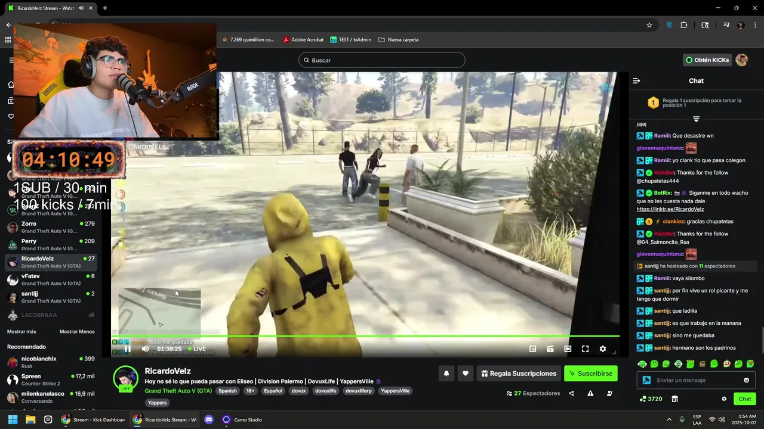
Task: Click Mostrar más in the sidebar
Action: pos(21,332)
